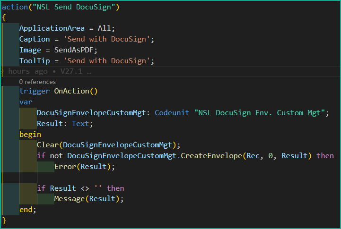Click the 'then' keyword after CreateEnvelope

click(x=325, y=156)
